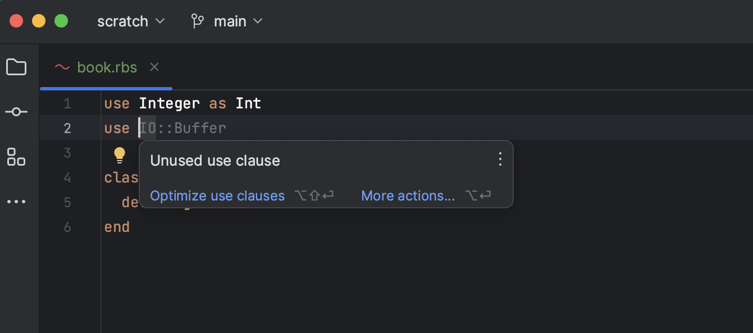Click the green macOS fullscreen button
753x333 pixels.
click(x=61, y=21)
